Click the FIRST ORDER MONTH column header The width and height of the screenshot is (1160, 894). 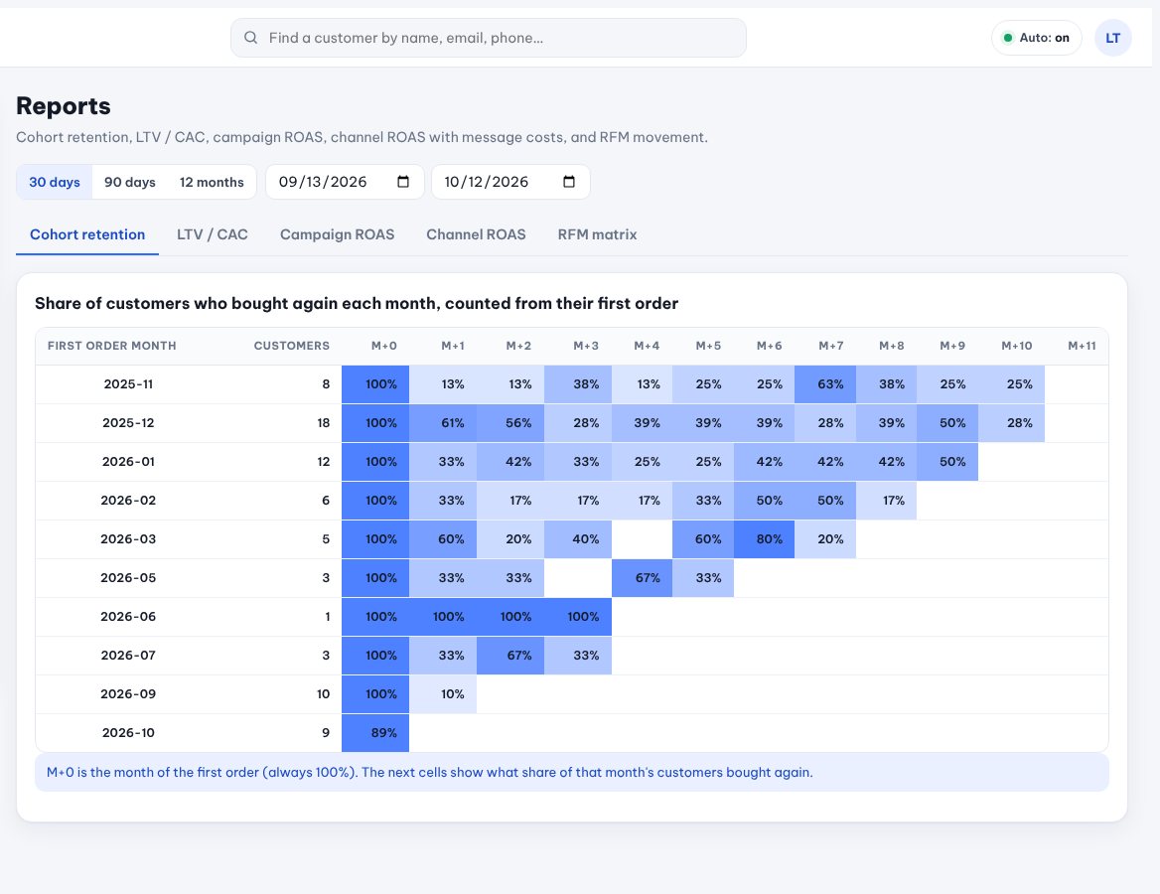(111, 346)
